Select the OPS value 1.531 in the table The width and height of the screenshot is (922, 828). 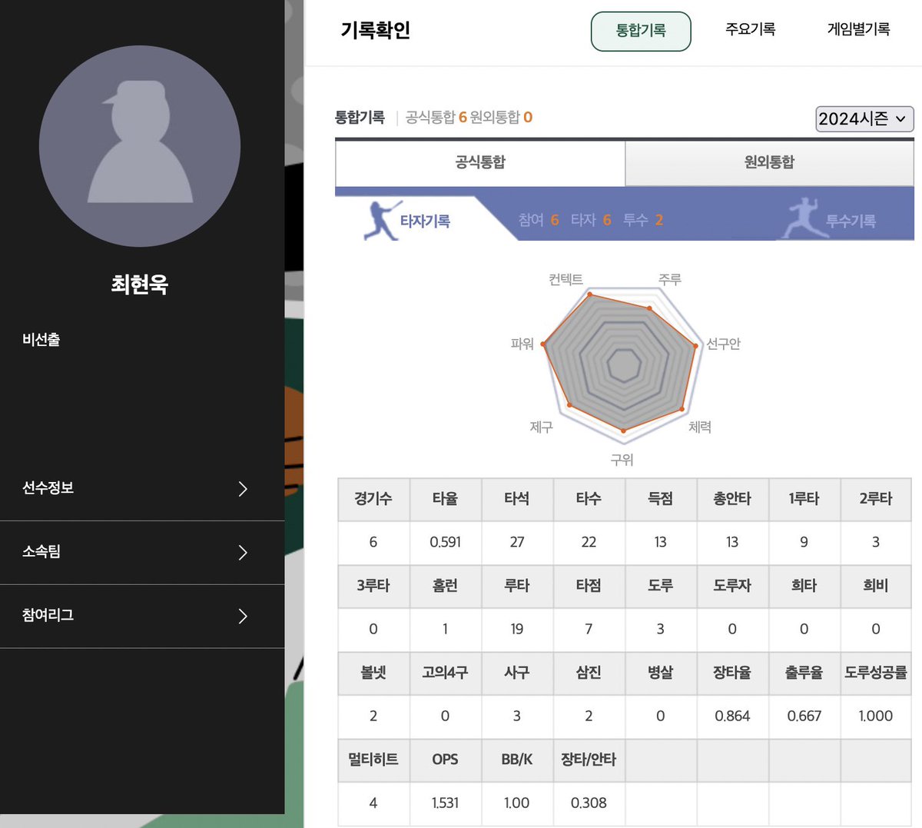click(x=445, y=803)
